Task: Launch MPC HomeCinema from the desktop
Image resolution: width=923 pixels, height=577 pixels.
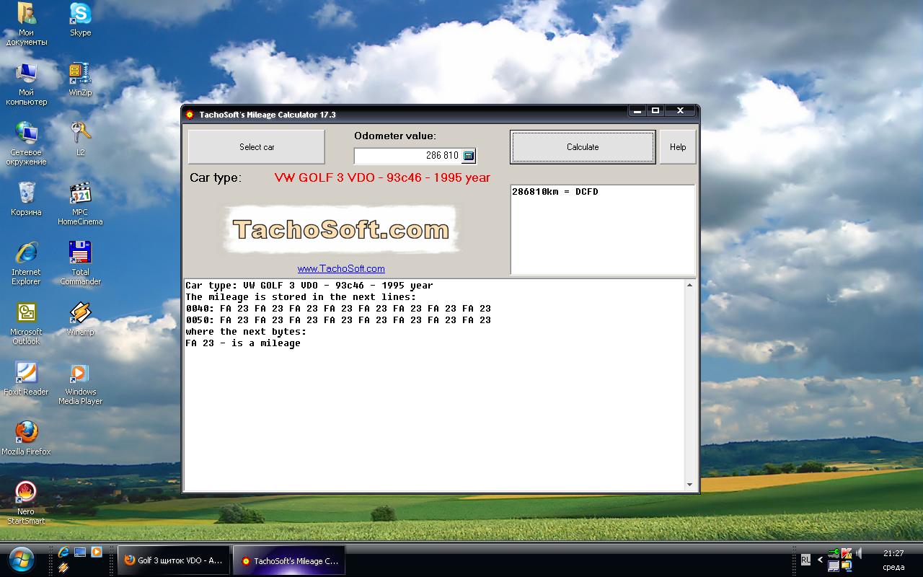Action: pos(81,204)
